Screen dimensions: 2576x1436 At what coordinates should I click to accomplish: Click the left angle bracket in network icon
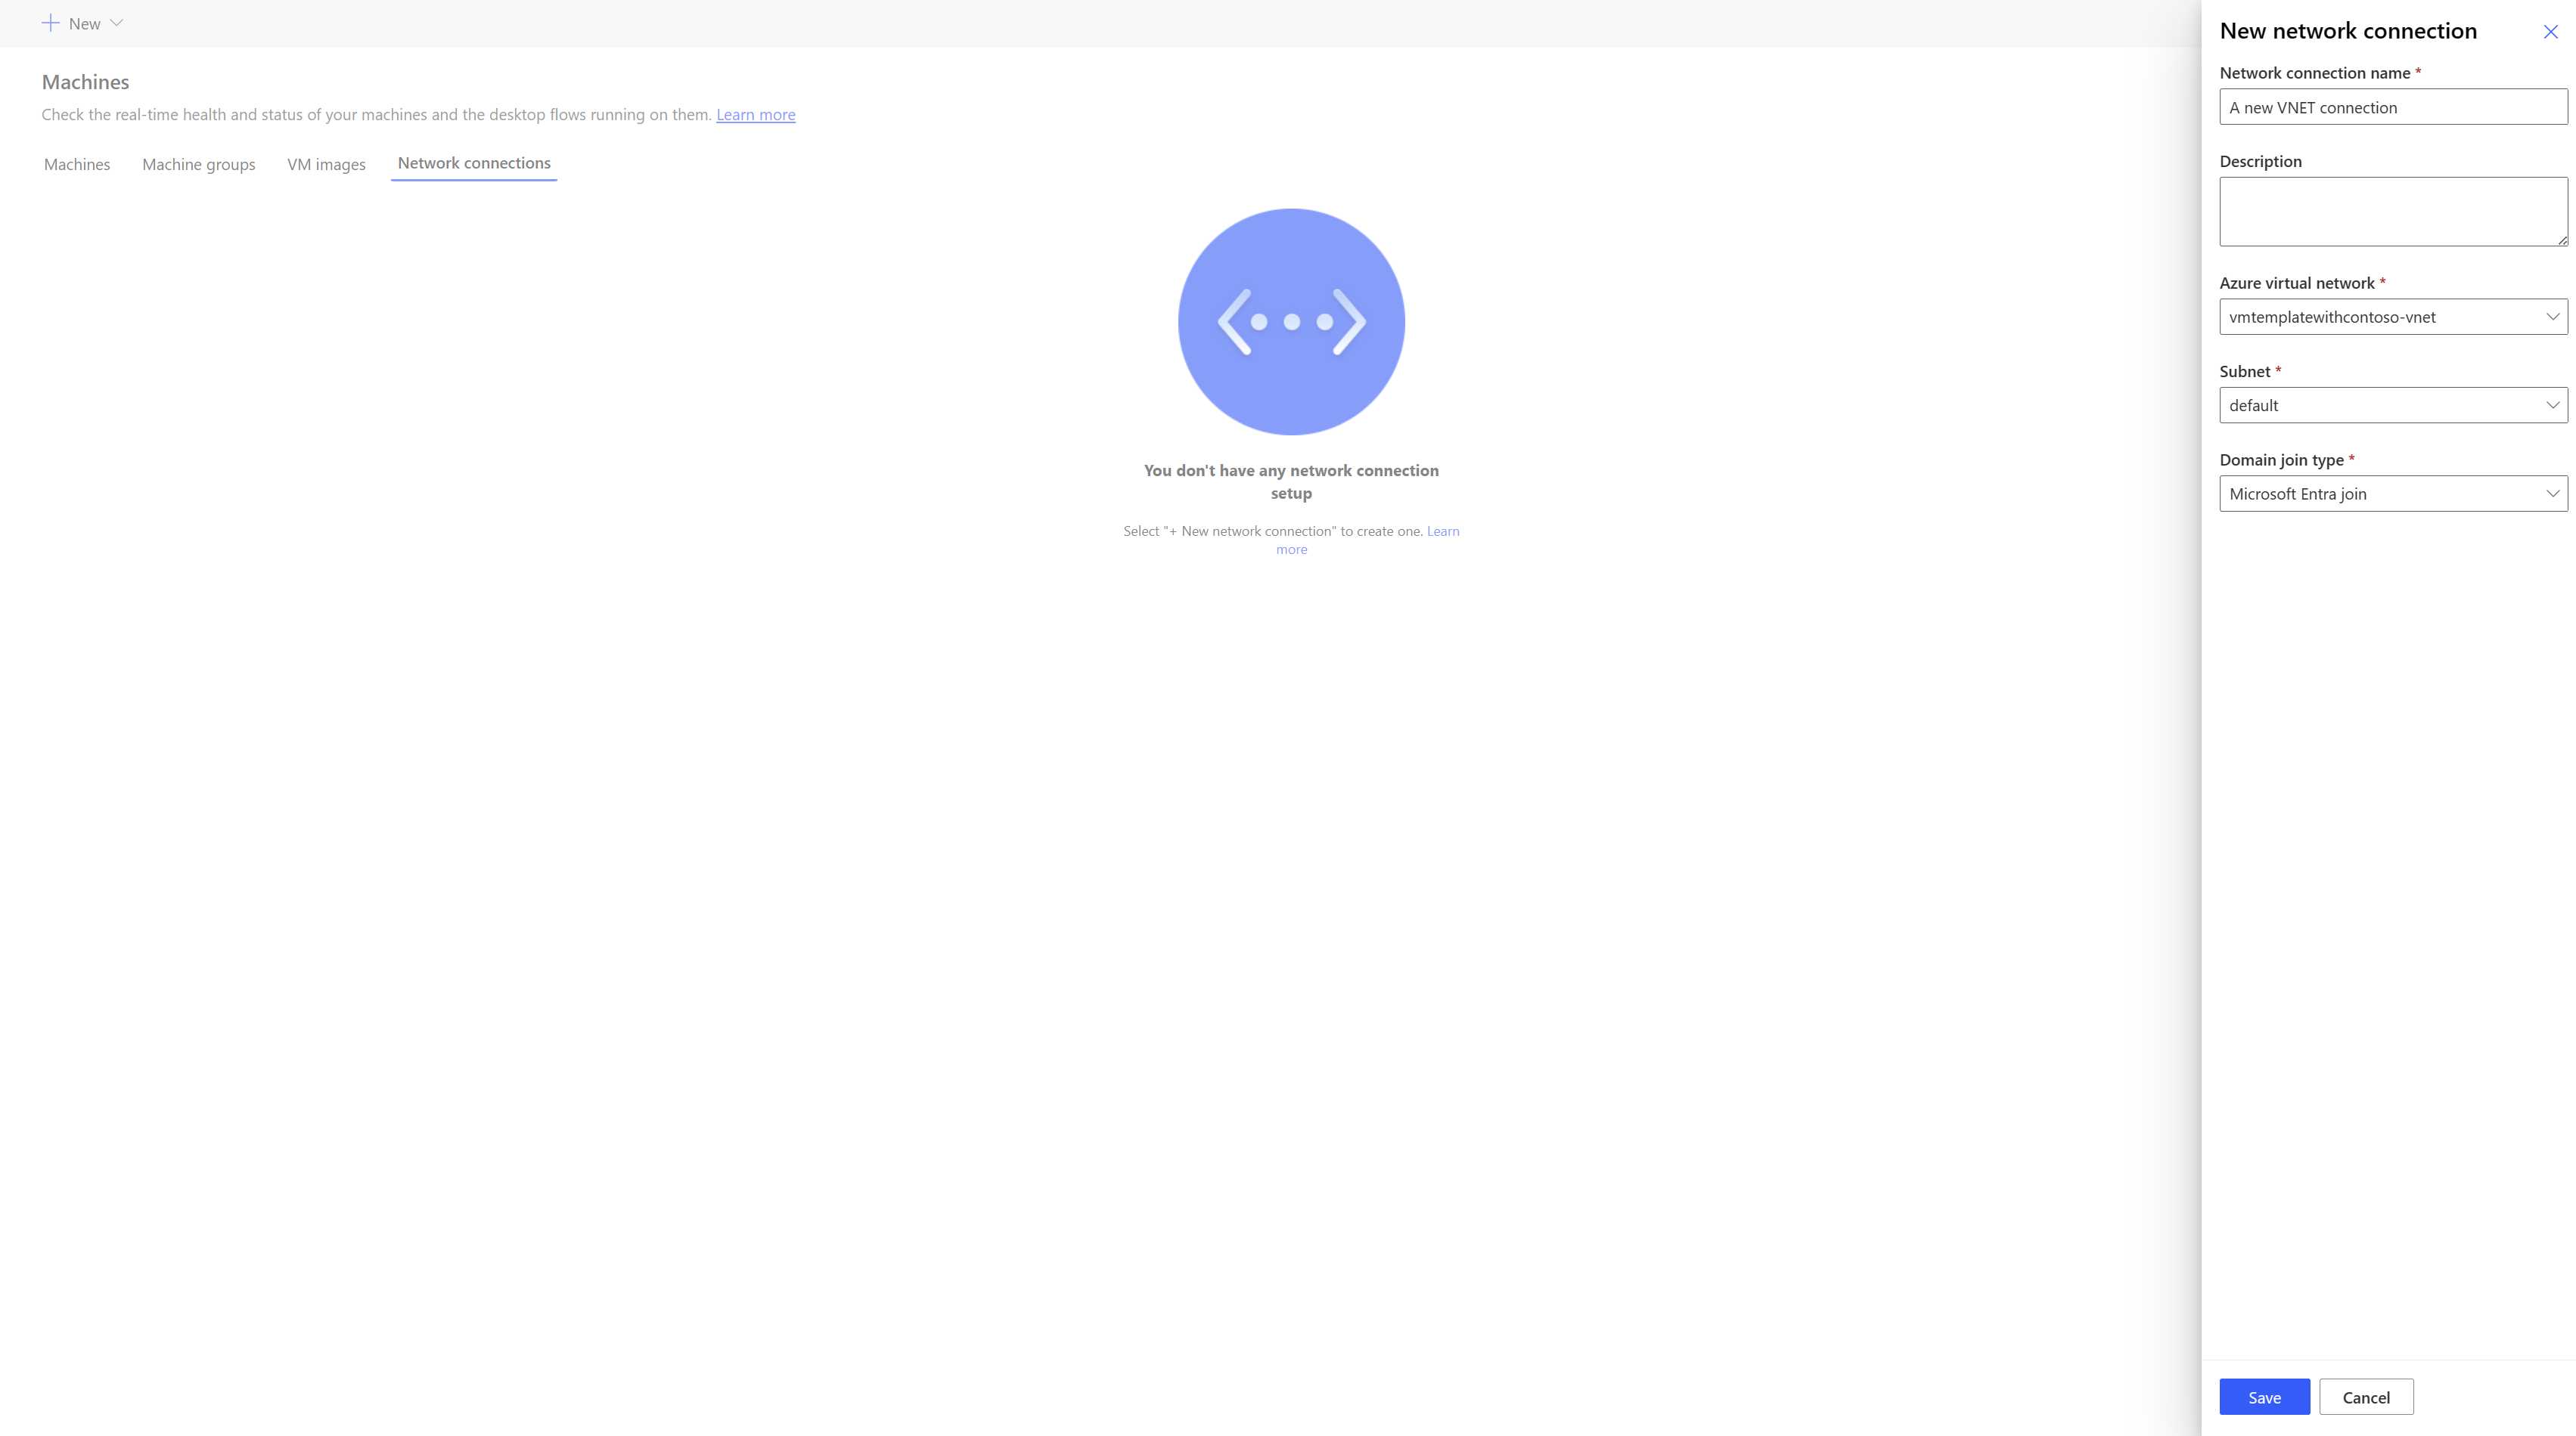coord(1233,322)
